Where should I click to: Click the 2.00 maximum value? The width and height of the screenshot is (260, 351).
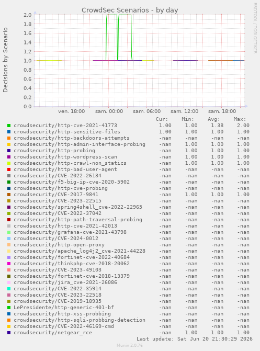coord(243,126)
